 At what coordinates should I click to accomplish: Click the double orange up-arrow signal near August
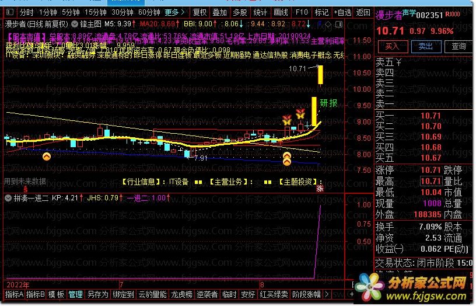(286, 159)
